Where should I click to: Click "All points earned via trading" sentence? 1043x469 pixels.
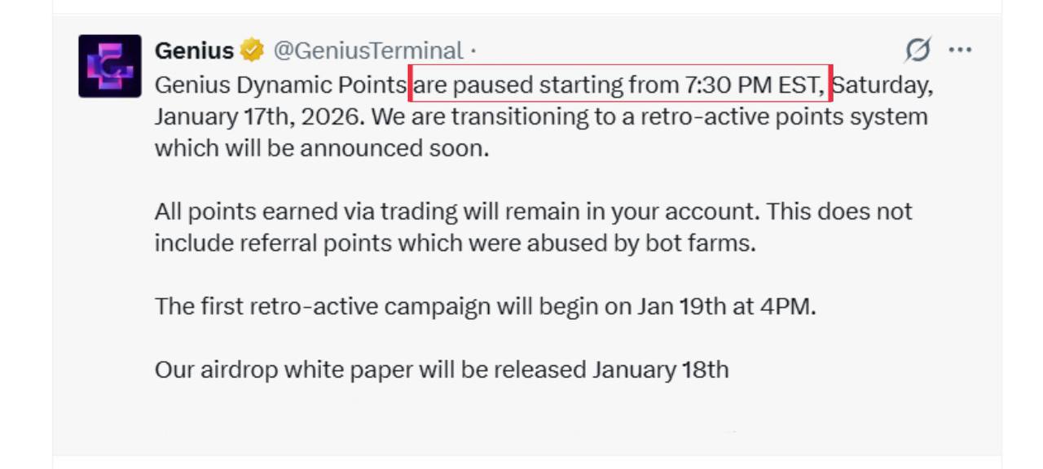(306, 212)
